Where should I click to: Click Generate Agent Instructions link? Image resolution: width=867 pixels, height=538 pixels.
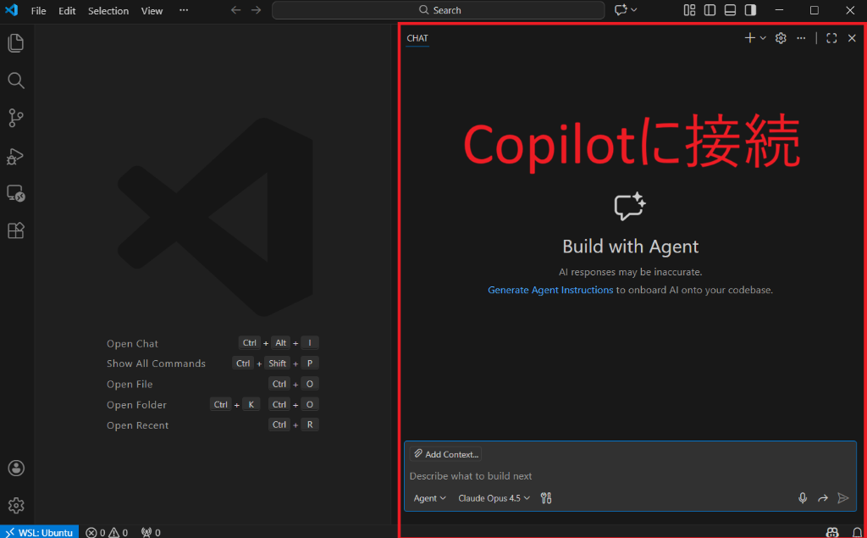click(550, 290)
